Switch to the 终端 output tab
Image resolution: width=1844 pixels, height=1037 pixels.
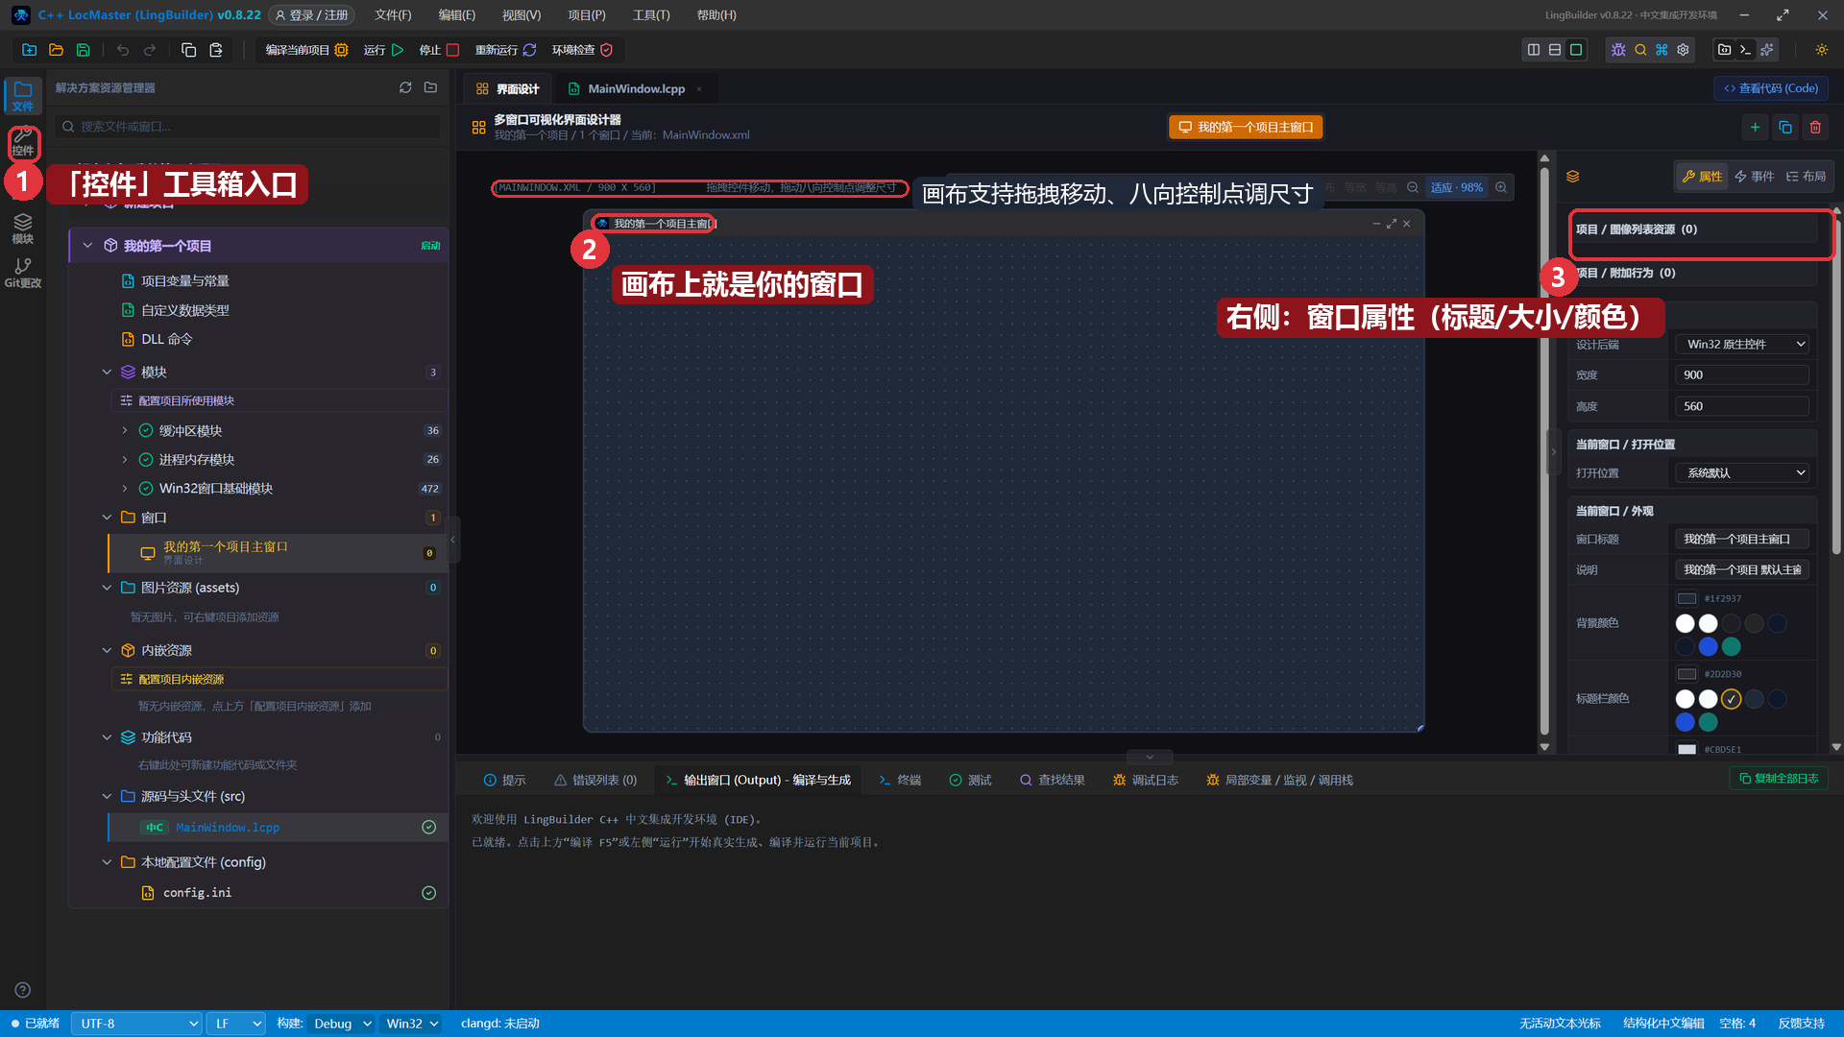[x=900, y=780]
